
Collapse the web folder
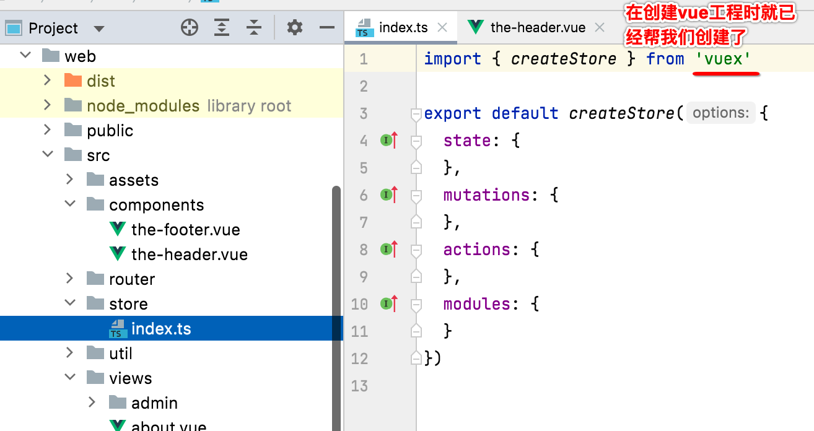tap(25, 56)
